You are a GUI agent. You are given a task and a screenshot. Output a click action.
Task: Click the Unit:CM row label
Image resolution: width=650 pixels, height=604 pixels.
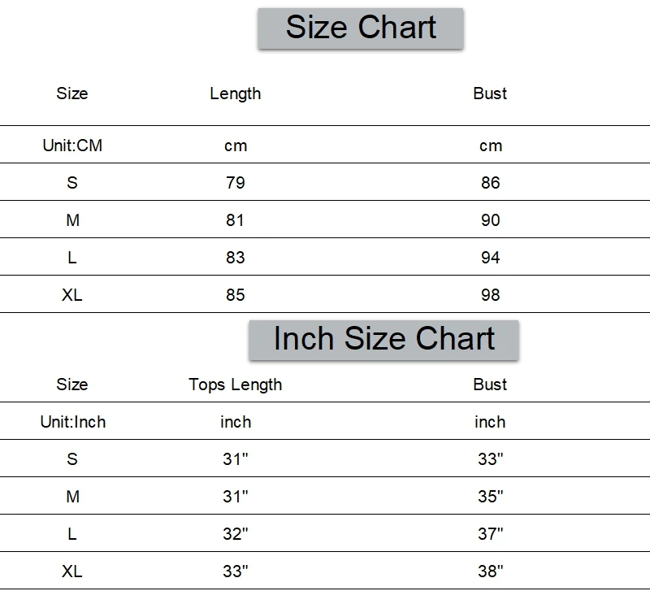pyautogui.click(x=72, y=146)
